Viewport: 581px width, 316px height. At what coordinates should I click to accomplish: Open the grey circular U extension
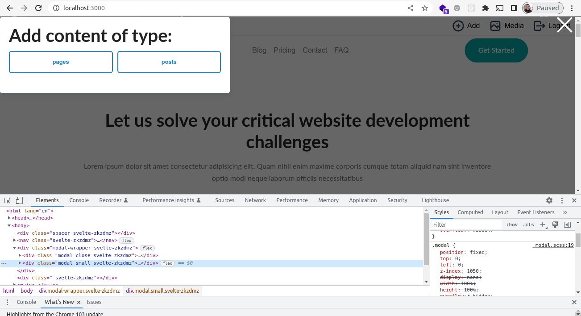(457, 8)
